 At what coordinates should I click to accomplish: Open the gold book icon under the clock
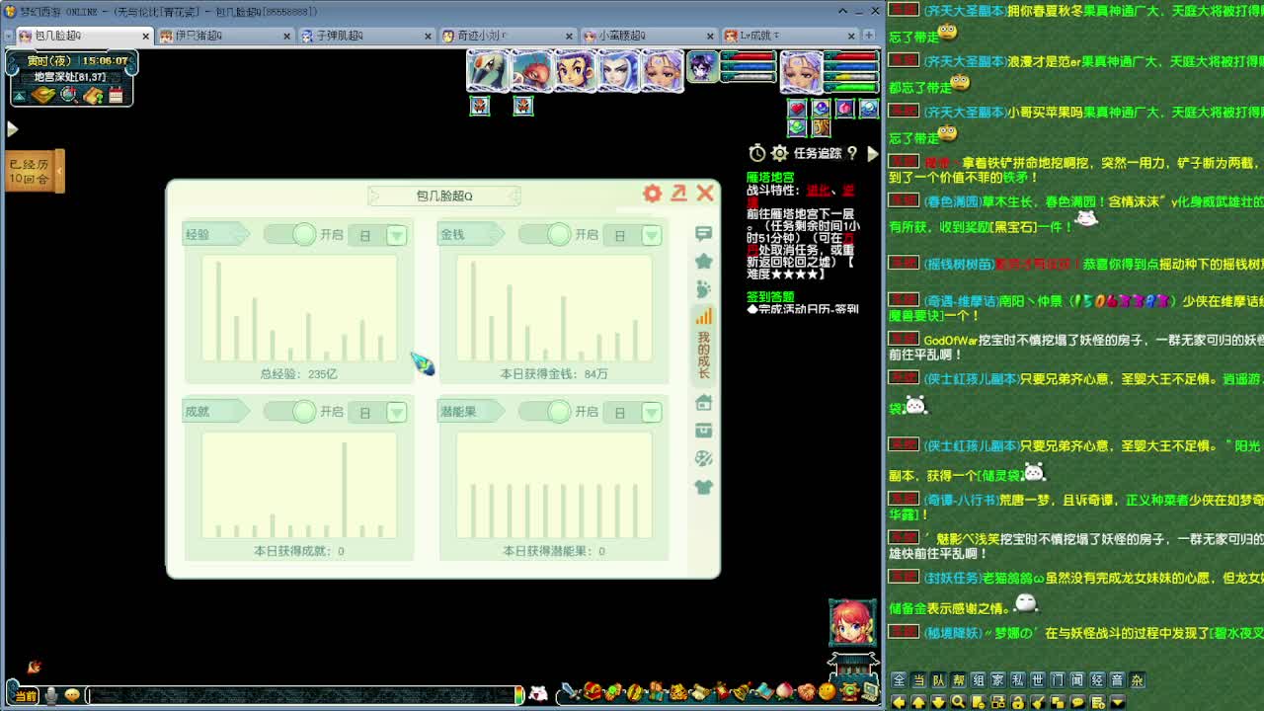[x=43, y=95]
